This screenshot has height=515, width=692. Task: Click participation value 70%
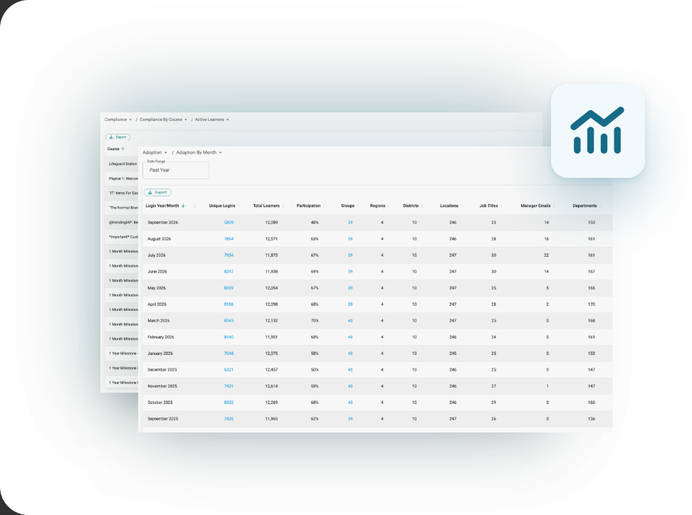click(315, 321)
